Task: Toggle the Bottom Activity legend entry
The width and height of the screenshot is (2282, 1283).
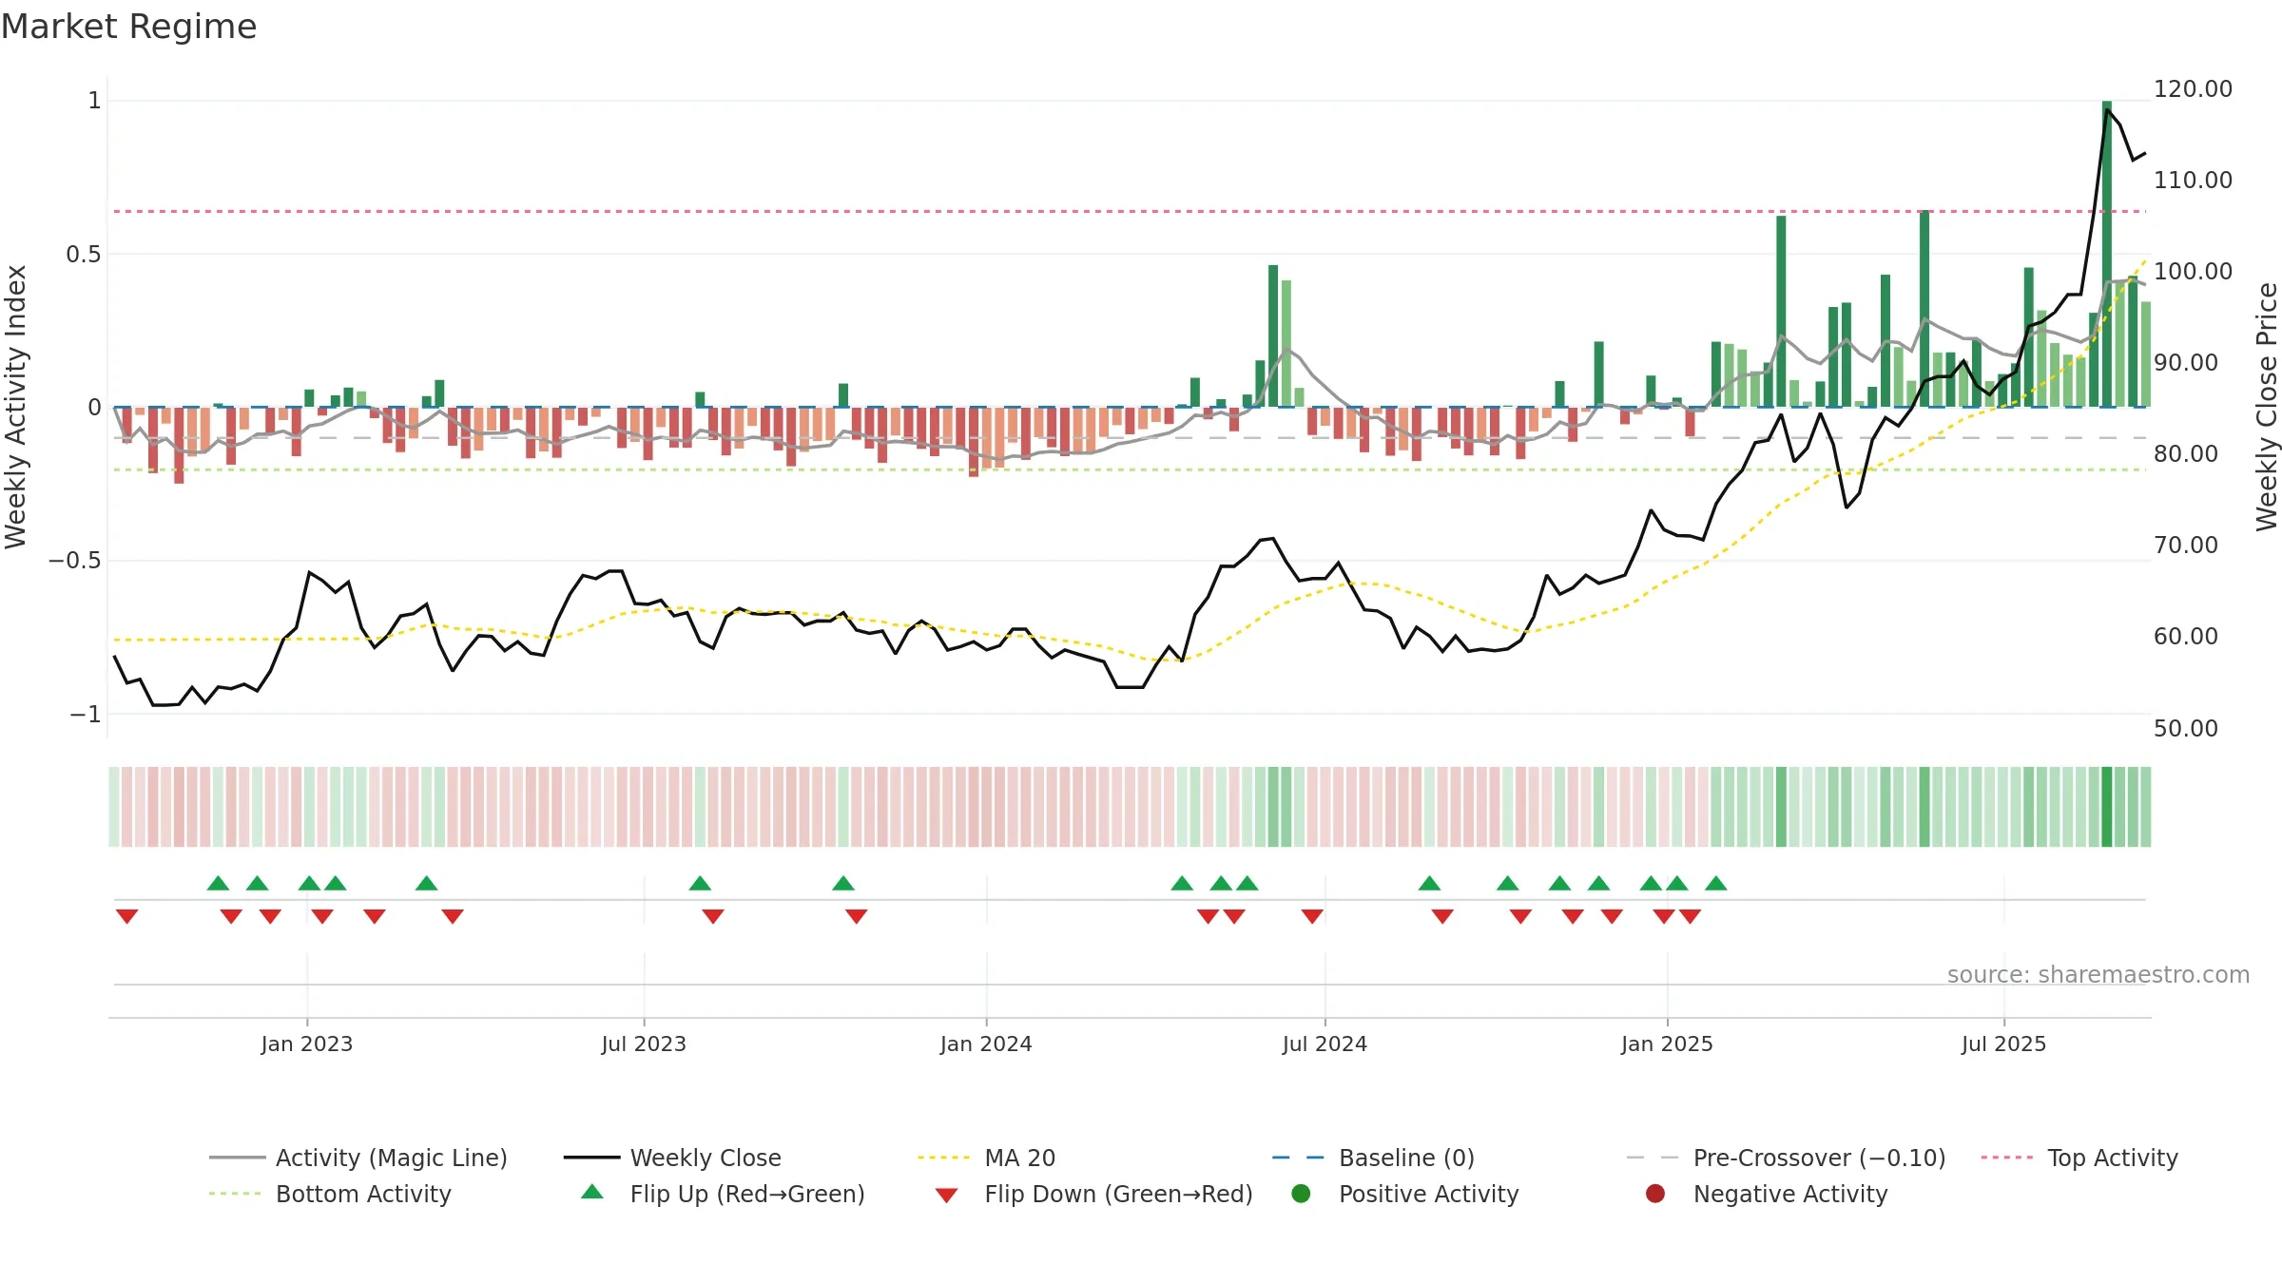Action: pyautogui.click(x=330, y=1194)
